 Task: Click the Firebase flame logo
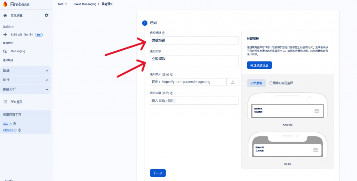coord(5,4)
